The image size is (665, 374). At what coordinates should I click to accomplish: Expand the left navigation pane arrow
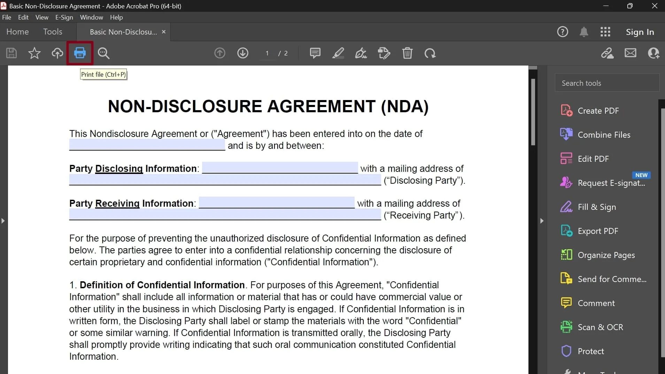pos(3,221)
